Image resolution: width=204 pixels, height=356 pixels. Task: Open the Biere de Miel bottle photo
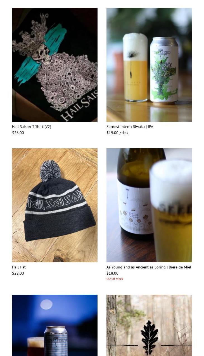(149, 205)
